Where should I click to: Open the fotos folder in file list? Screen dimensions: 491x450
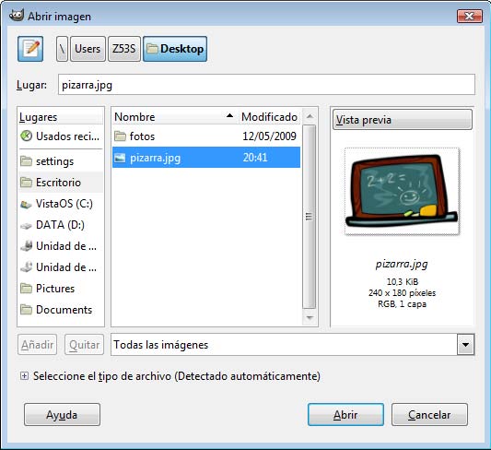tap(206, 136)
